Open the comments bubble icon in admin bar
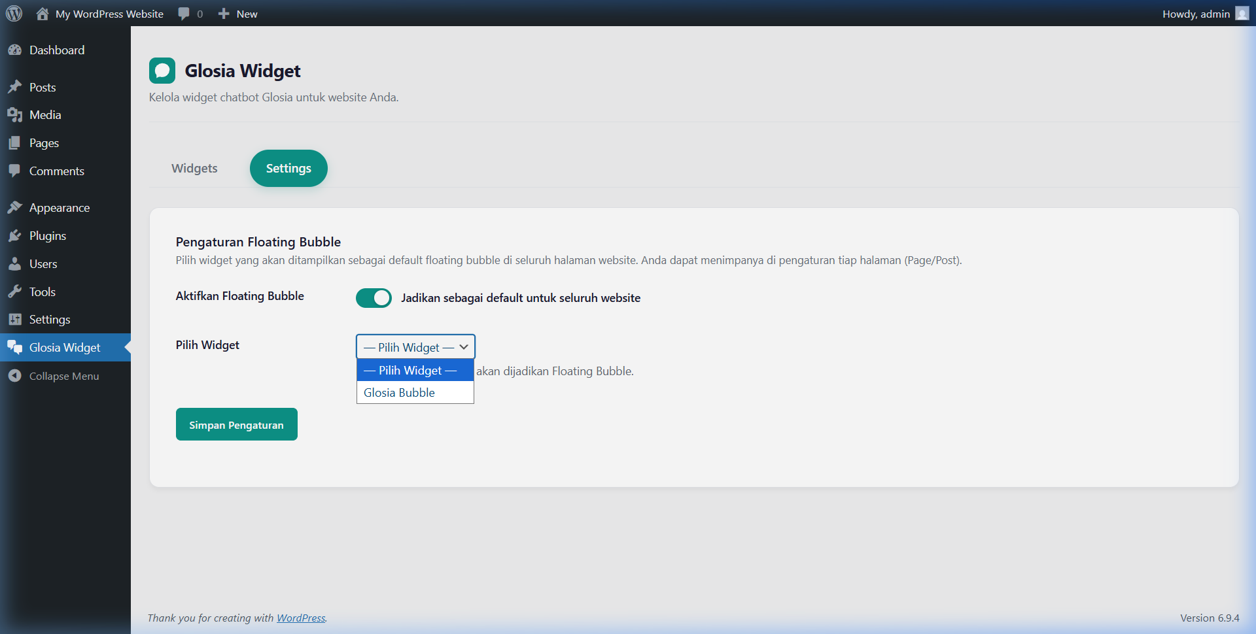The image size is (1256, 634). click(184, 14)
